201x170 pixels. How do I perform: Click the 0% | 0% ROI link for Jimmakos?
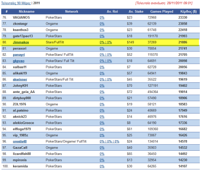106,42
